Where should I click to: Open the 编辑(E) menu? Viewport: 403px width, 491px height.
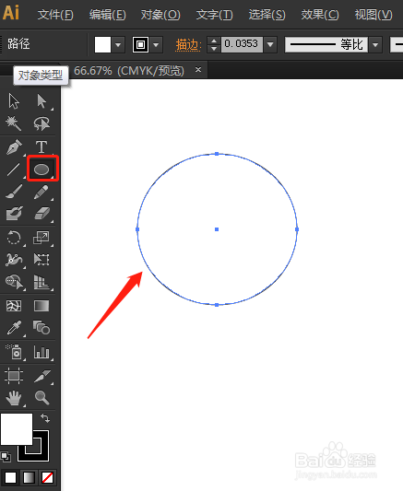(108, 15)
